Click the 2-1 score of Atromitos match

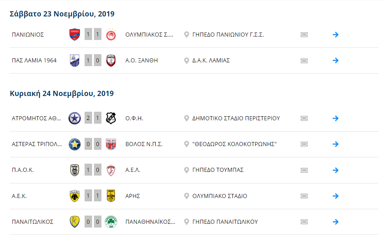93,118
